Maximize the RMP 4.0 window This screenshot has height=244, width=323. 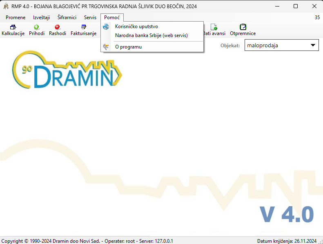pyautogui.click(x=296, y=6)
